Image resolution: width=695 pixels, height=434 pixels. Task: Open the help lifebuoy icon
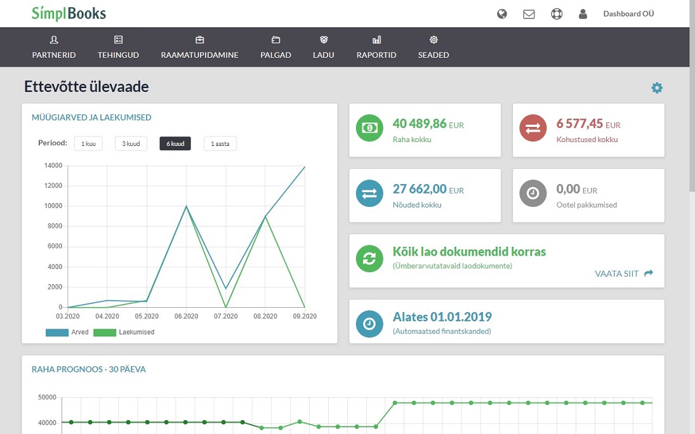(x=557, y=14)
